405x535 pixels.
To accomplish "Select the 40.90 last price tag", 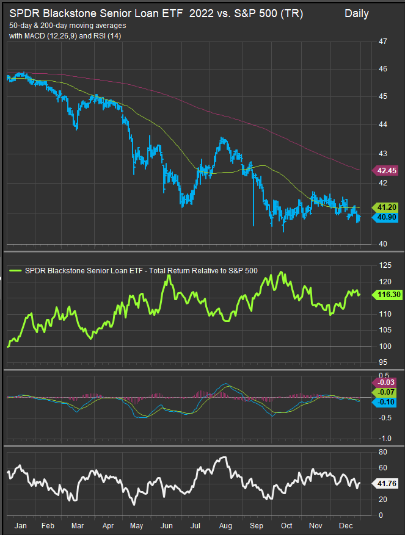I will 385,217.
